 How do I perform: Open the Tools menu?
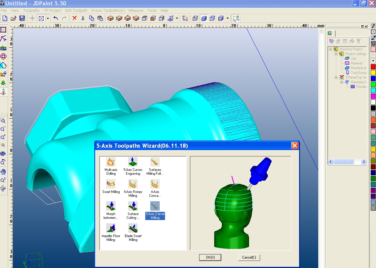click(x=152, y=10)
